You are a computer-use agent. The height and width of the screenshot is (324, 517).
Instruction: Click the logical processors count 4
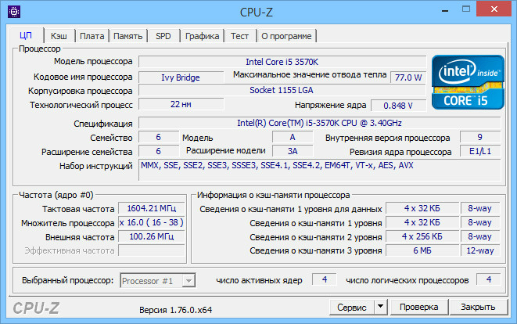[x=489, y=279]
